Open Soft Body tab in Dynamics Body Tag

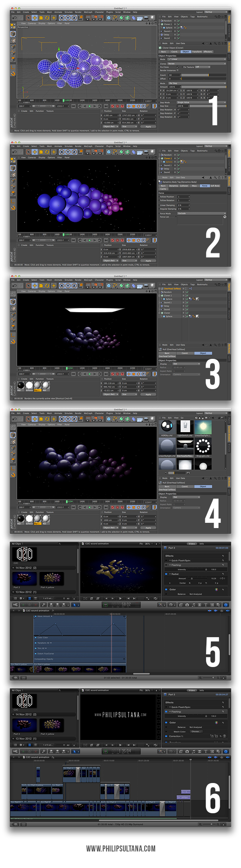[x=215, y=186]
